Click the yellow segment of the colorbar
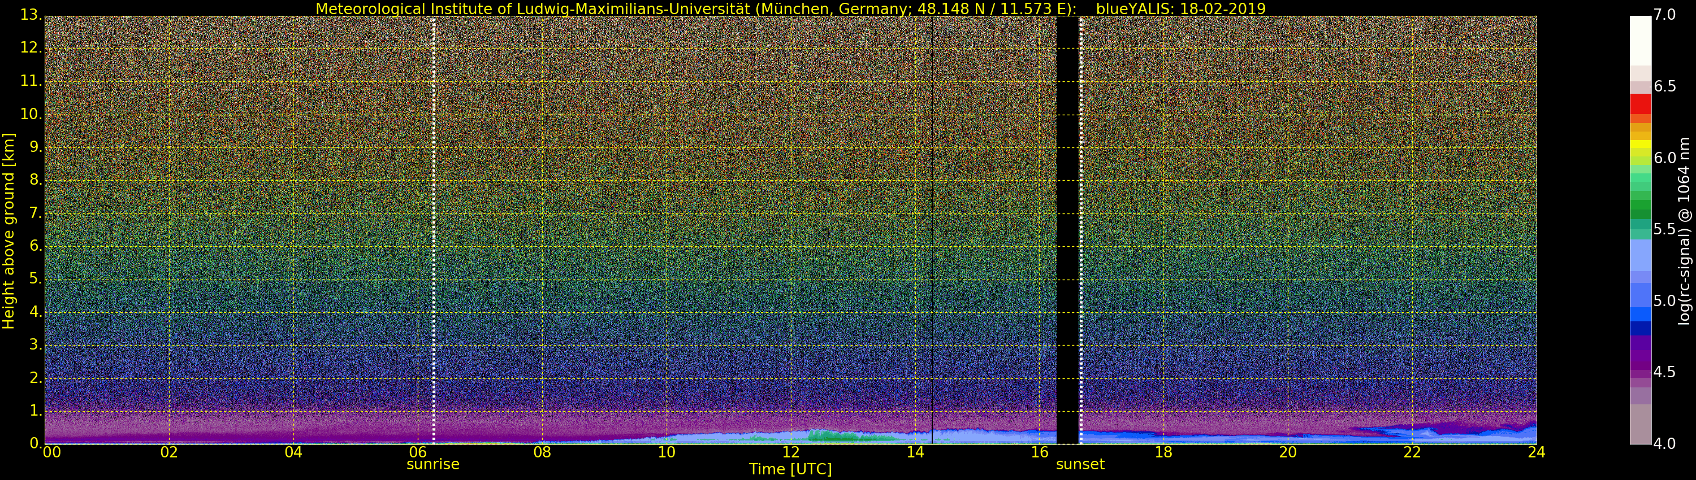The image size is (1696, 480). pos(1640,145)
